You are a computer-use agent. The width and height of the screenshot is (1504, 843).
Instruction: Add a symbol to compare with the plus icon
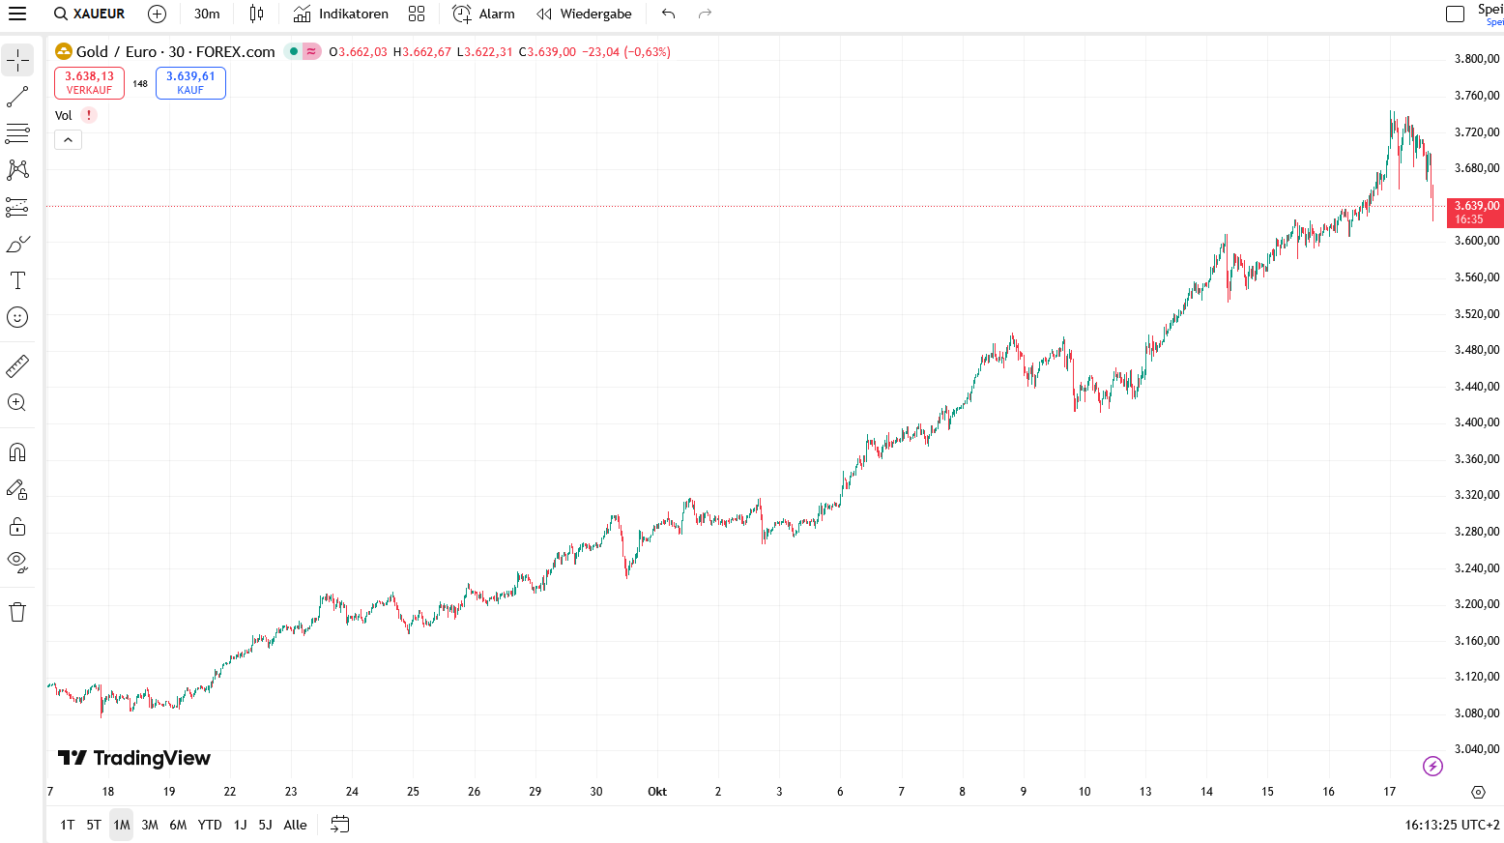[157, 14]
